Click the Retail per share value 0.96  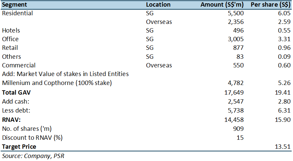(x=284, y=48)
